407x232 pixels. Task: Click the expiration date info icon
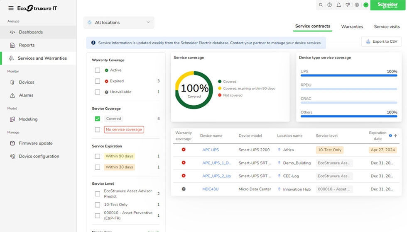point(390,135)
